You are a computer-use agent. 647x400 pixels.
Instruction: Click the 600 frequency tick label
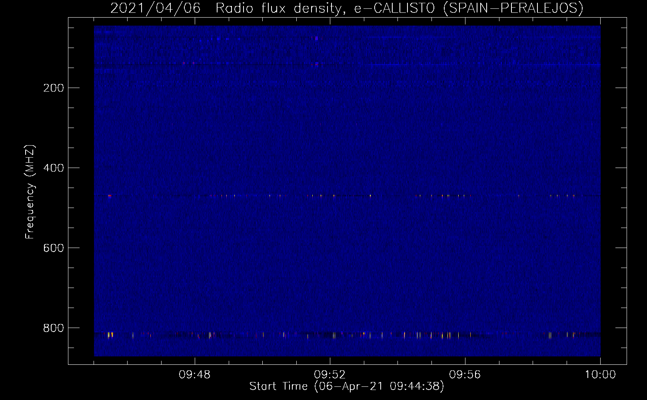coord(53,248)
